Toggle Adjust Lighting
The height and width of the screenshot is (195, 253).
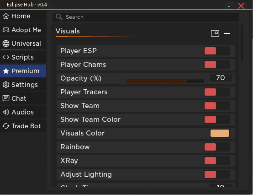pos(217,174)
